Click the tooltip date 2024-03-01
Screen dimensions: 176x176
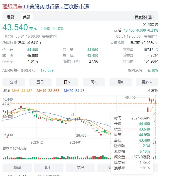140,118
